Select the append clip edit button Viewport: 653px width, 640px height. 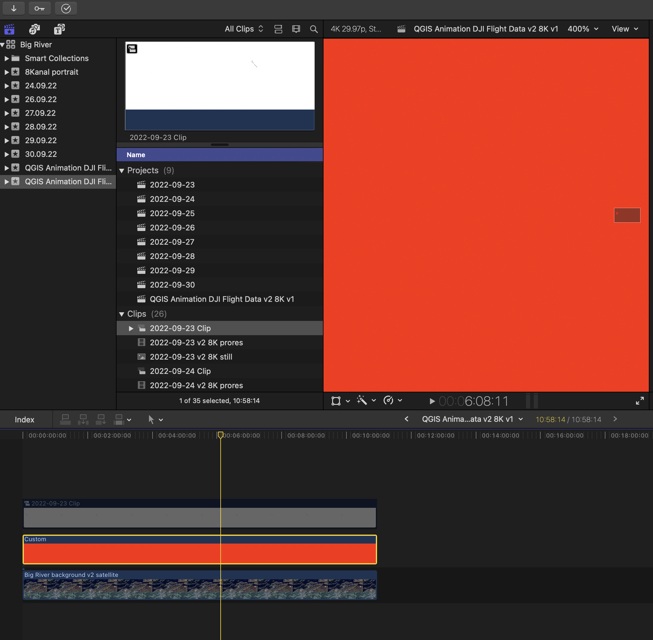point(101,419)
